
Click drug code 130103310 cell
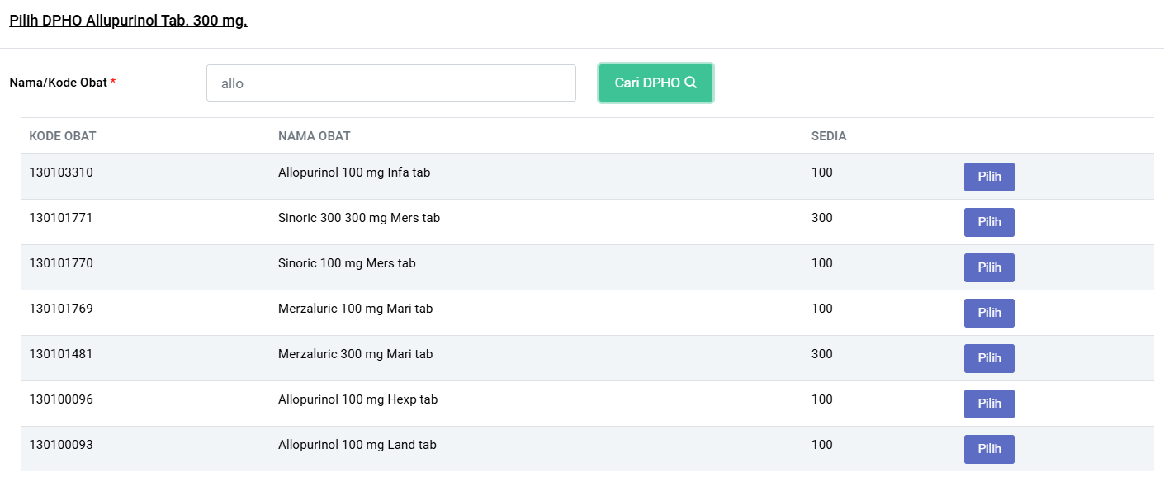(x=61, y=172)
